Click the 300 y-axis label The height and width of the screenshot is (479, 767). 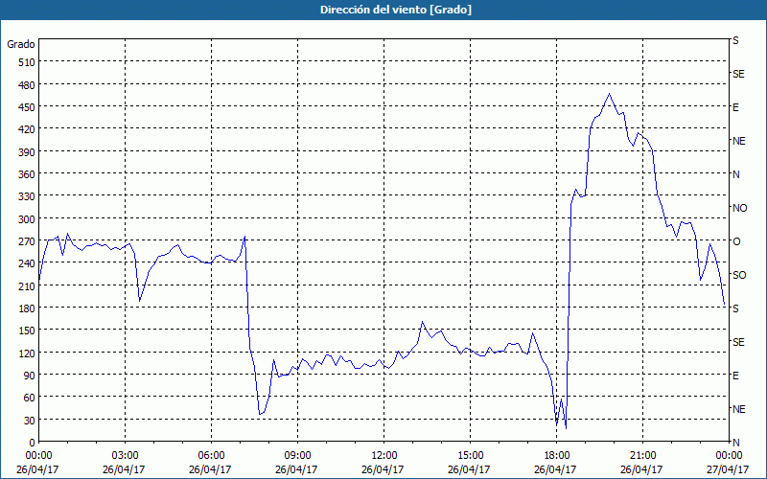pyautogui.click(x=27, y=218)
